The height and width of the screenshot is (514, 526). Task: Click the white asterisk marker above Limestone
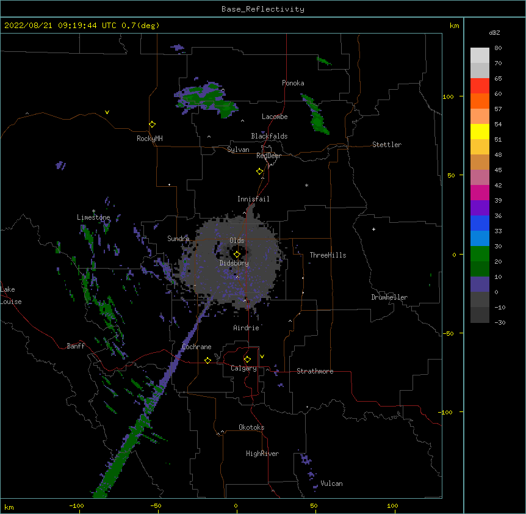(93, 211)
